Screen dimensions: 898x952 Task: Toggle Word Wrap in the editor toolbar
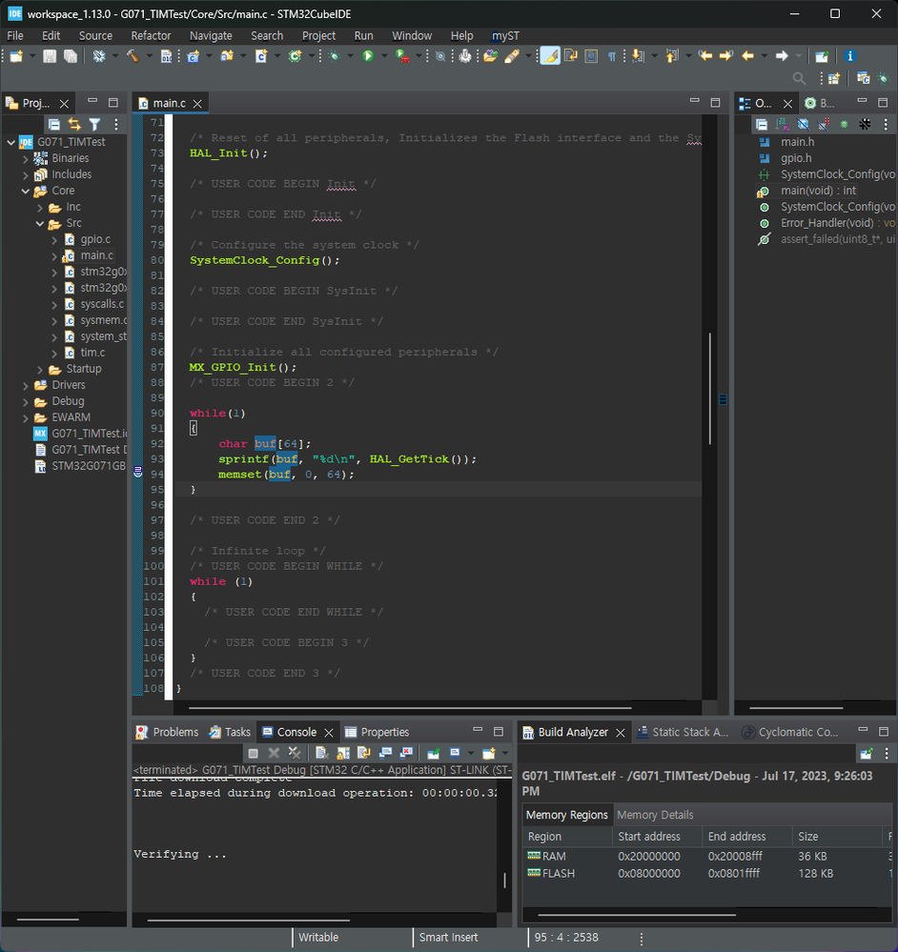click(x=571, y=56)
